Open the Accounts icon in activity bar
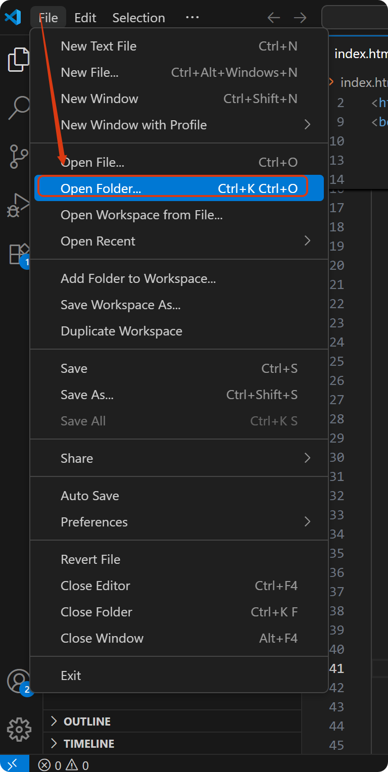This screenshot has width=388, height=772. click(19, 681)
